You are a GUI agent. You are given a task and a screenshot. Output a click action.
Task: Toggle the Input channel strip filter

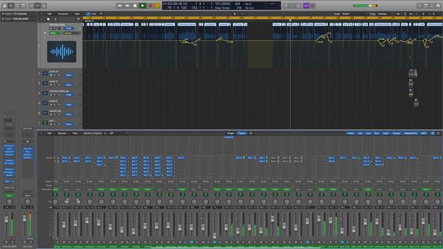click(386, 133)
